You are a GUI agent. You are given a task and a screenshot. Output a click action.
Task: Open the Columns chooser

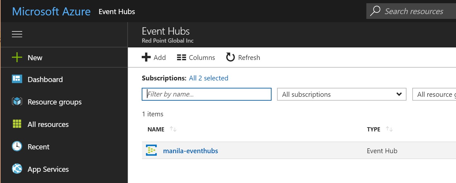tap(196, 58)
